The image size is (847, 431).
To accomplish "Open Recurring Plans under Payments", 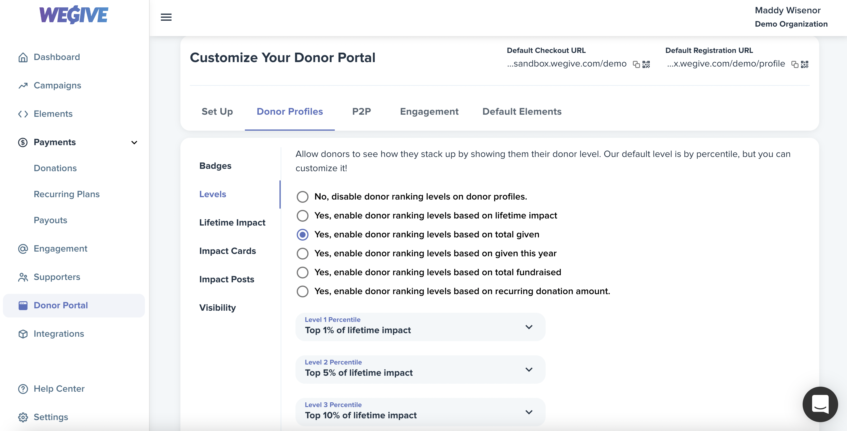I will pos(67,194).
